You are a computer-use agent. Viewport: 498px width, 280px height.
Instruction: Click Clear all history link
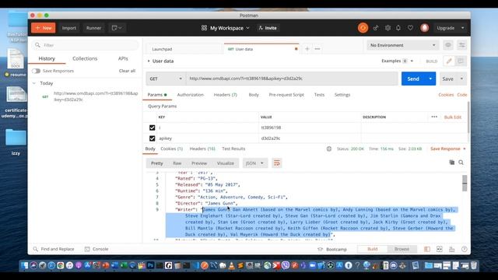tap(127, 71)
